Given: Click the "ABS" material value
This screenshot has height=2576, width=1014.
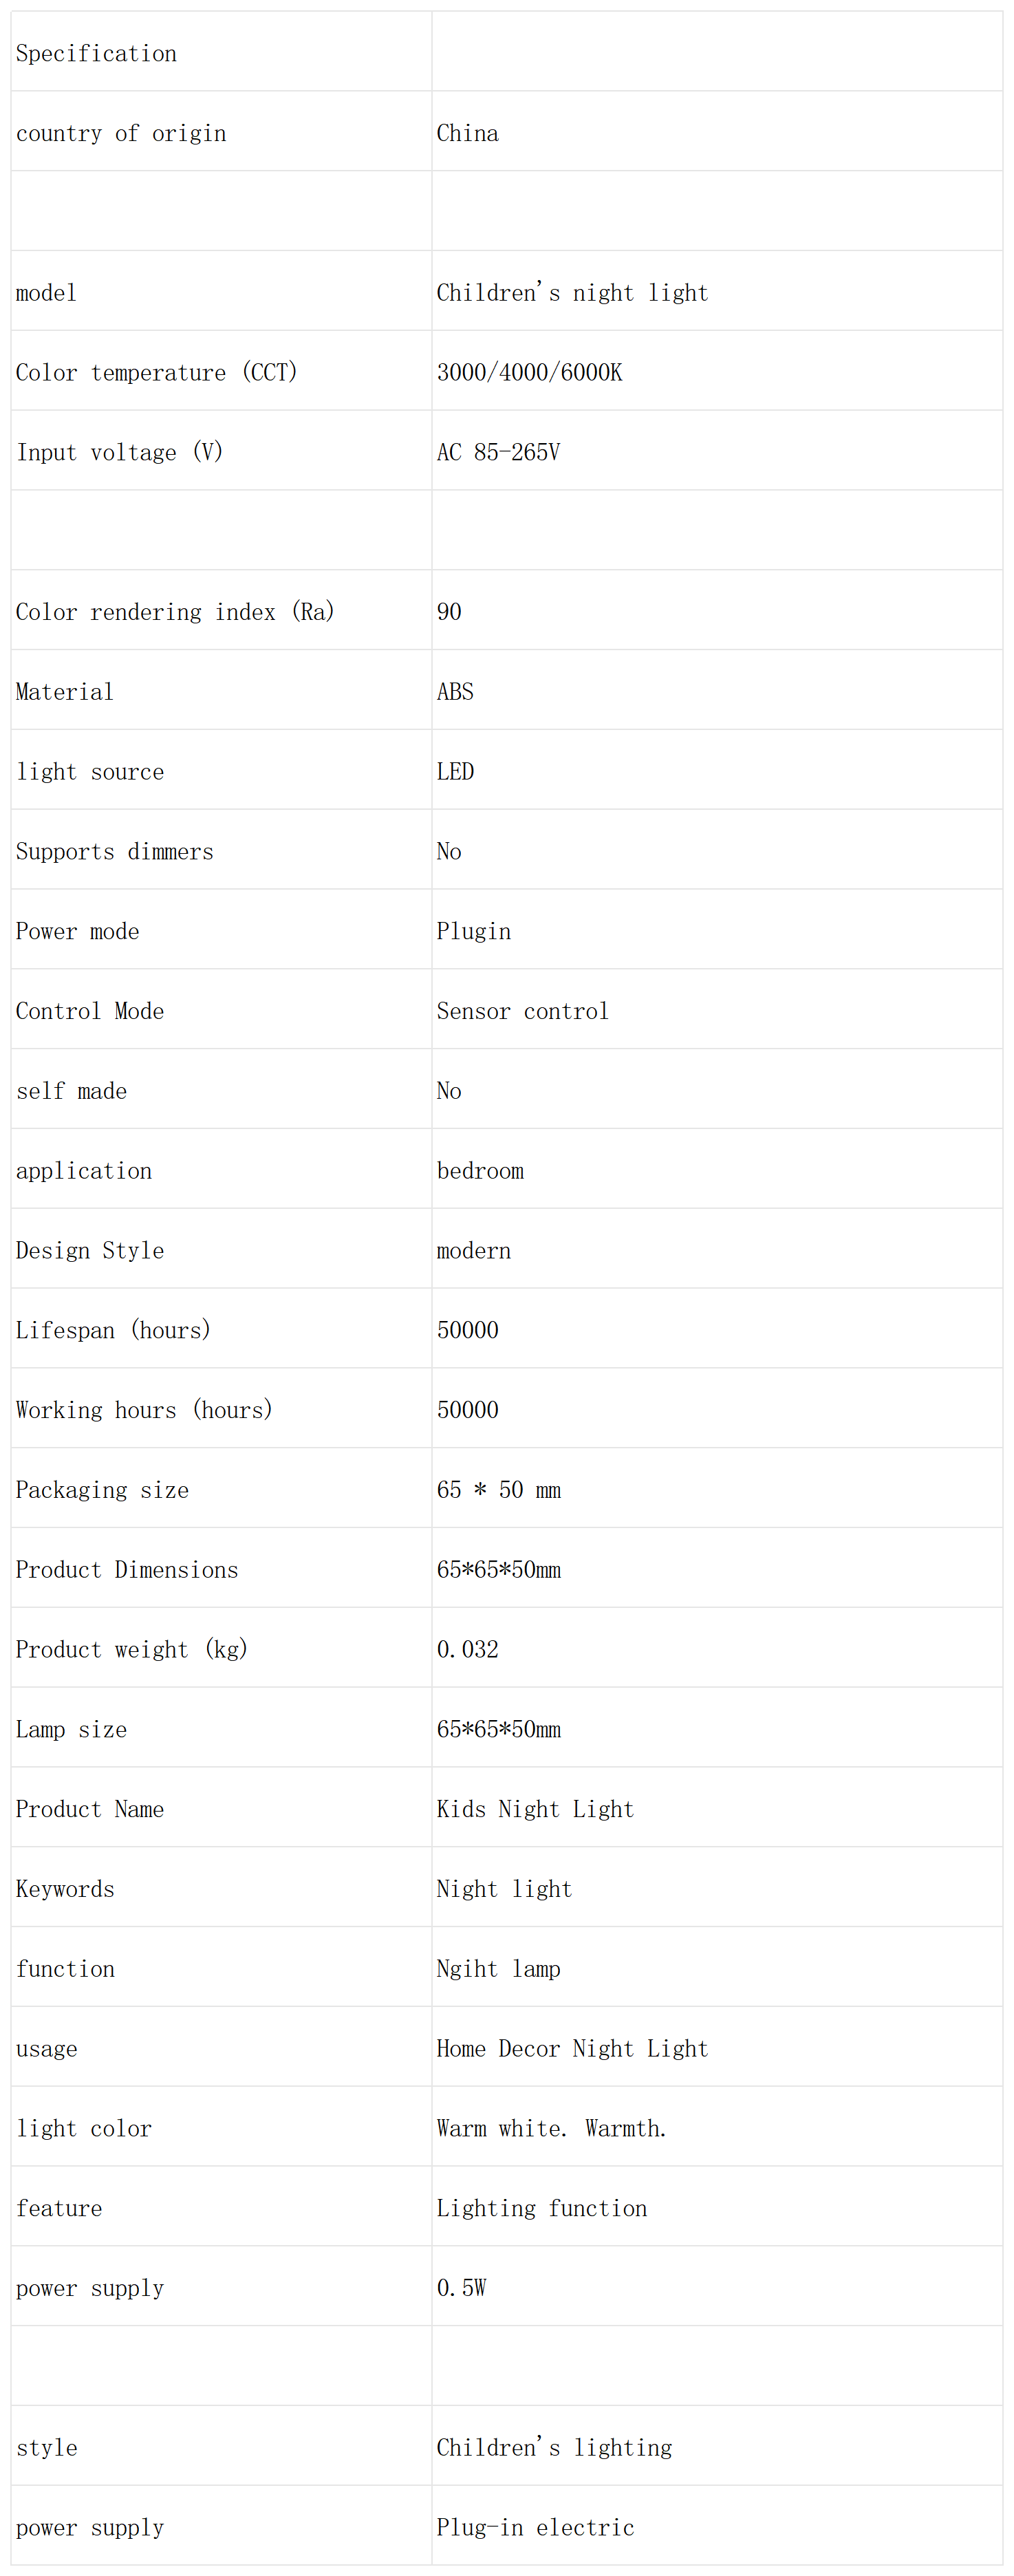Looking at the screenshot, I should 455,691.
